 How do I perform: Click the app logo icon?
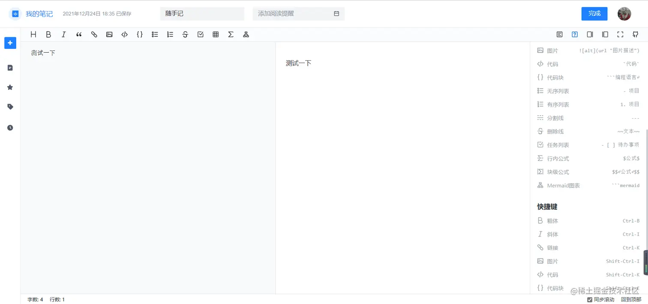click(15, 14)
